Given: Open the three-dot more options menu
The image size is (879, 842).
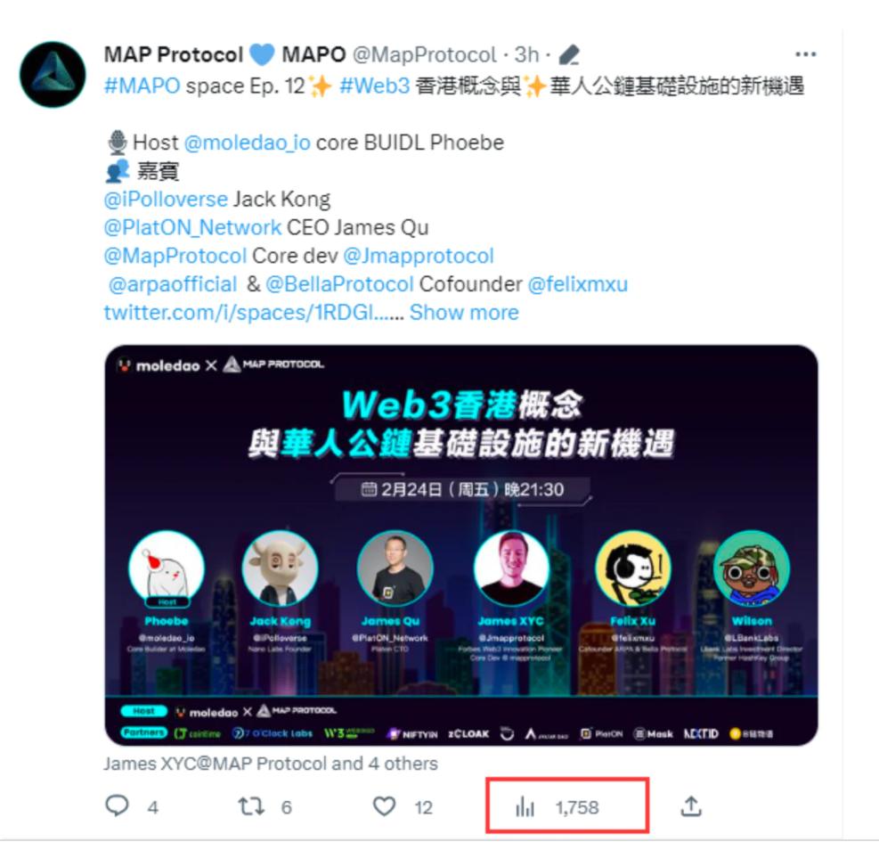Looking at the screenshot, I should point(805,54).
